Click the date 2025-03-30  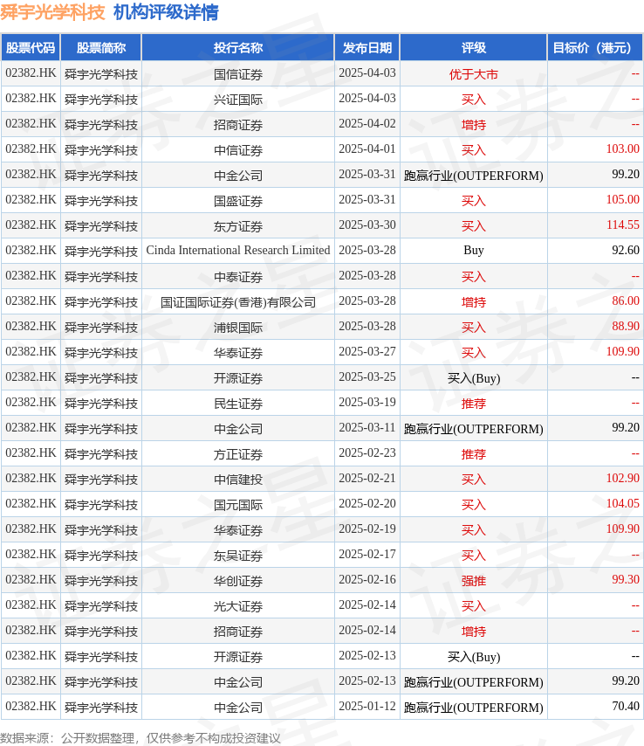click(x=367, y=224)
